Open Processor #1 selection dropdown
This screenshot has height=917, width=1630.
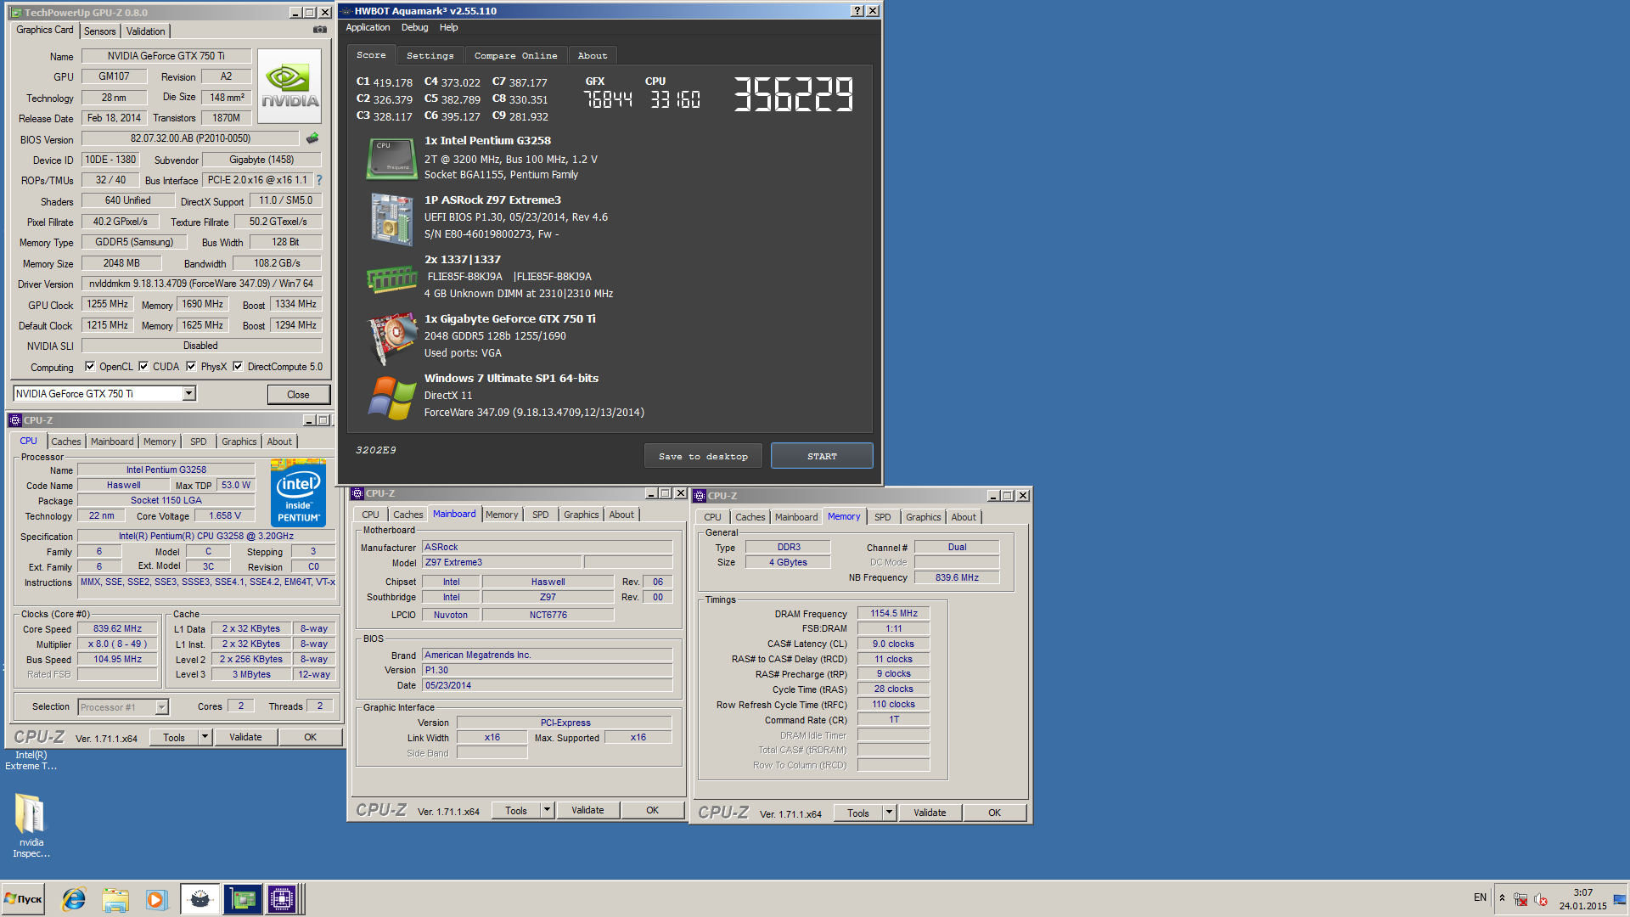161,706
